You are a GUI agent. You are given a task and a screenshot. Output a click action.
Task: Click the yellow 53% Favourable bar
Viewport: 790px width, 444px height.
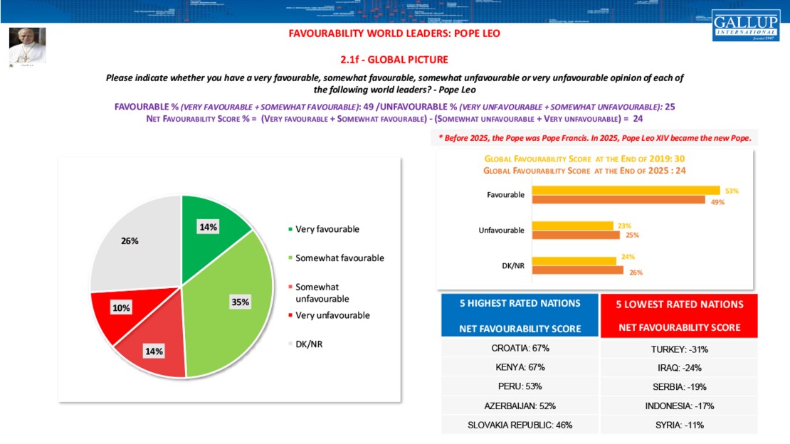(x=626, y=191)
